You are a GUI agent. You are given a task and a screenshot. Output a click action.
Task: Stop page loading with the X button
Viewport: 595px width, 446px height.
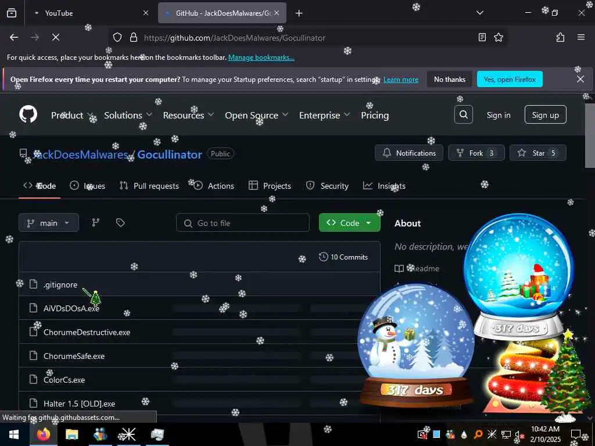pyautogui.click(x=55, y=37)
